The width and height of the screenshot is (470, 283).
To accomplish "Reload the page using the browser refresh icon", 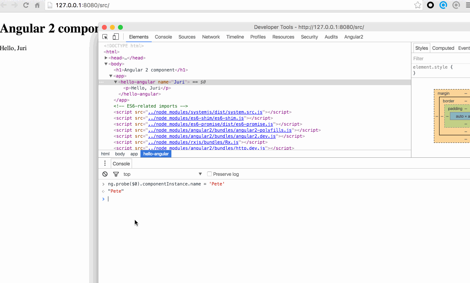I will click(26, 5).
